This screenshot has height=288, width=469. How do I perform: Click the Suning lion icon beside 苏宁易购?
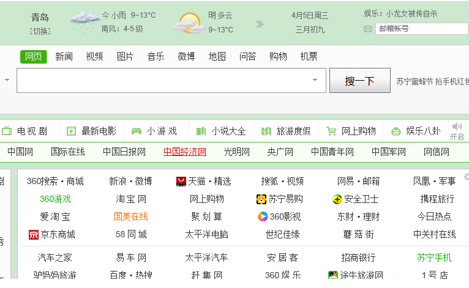point(261,199)
